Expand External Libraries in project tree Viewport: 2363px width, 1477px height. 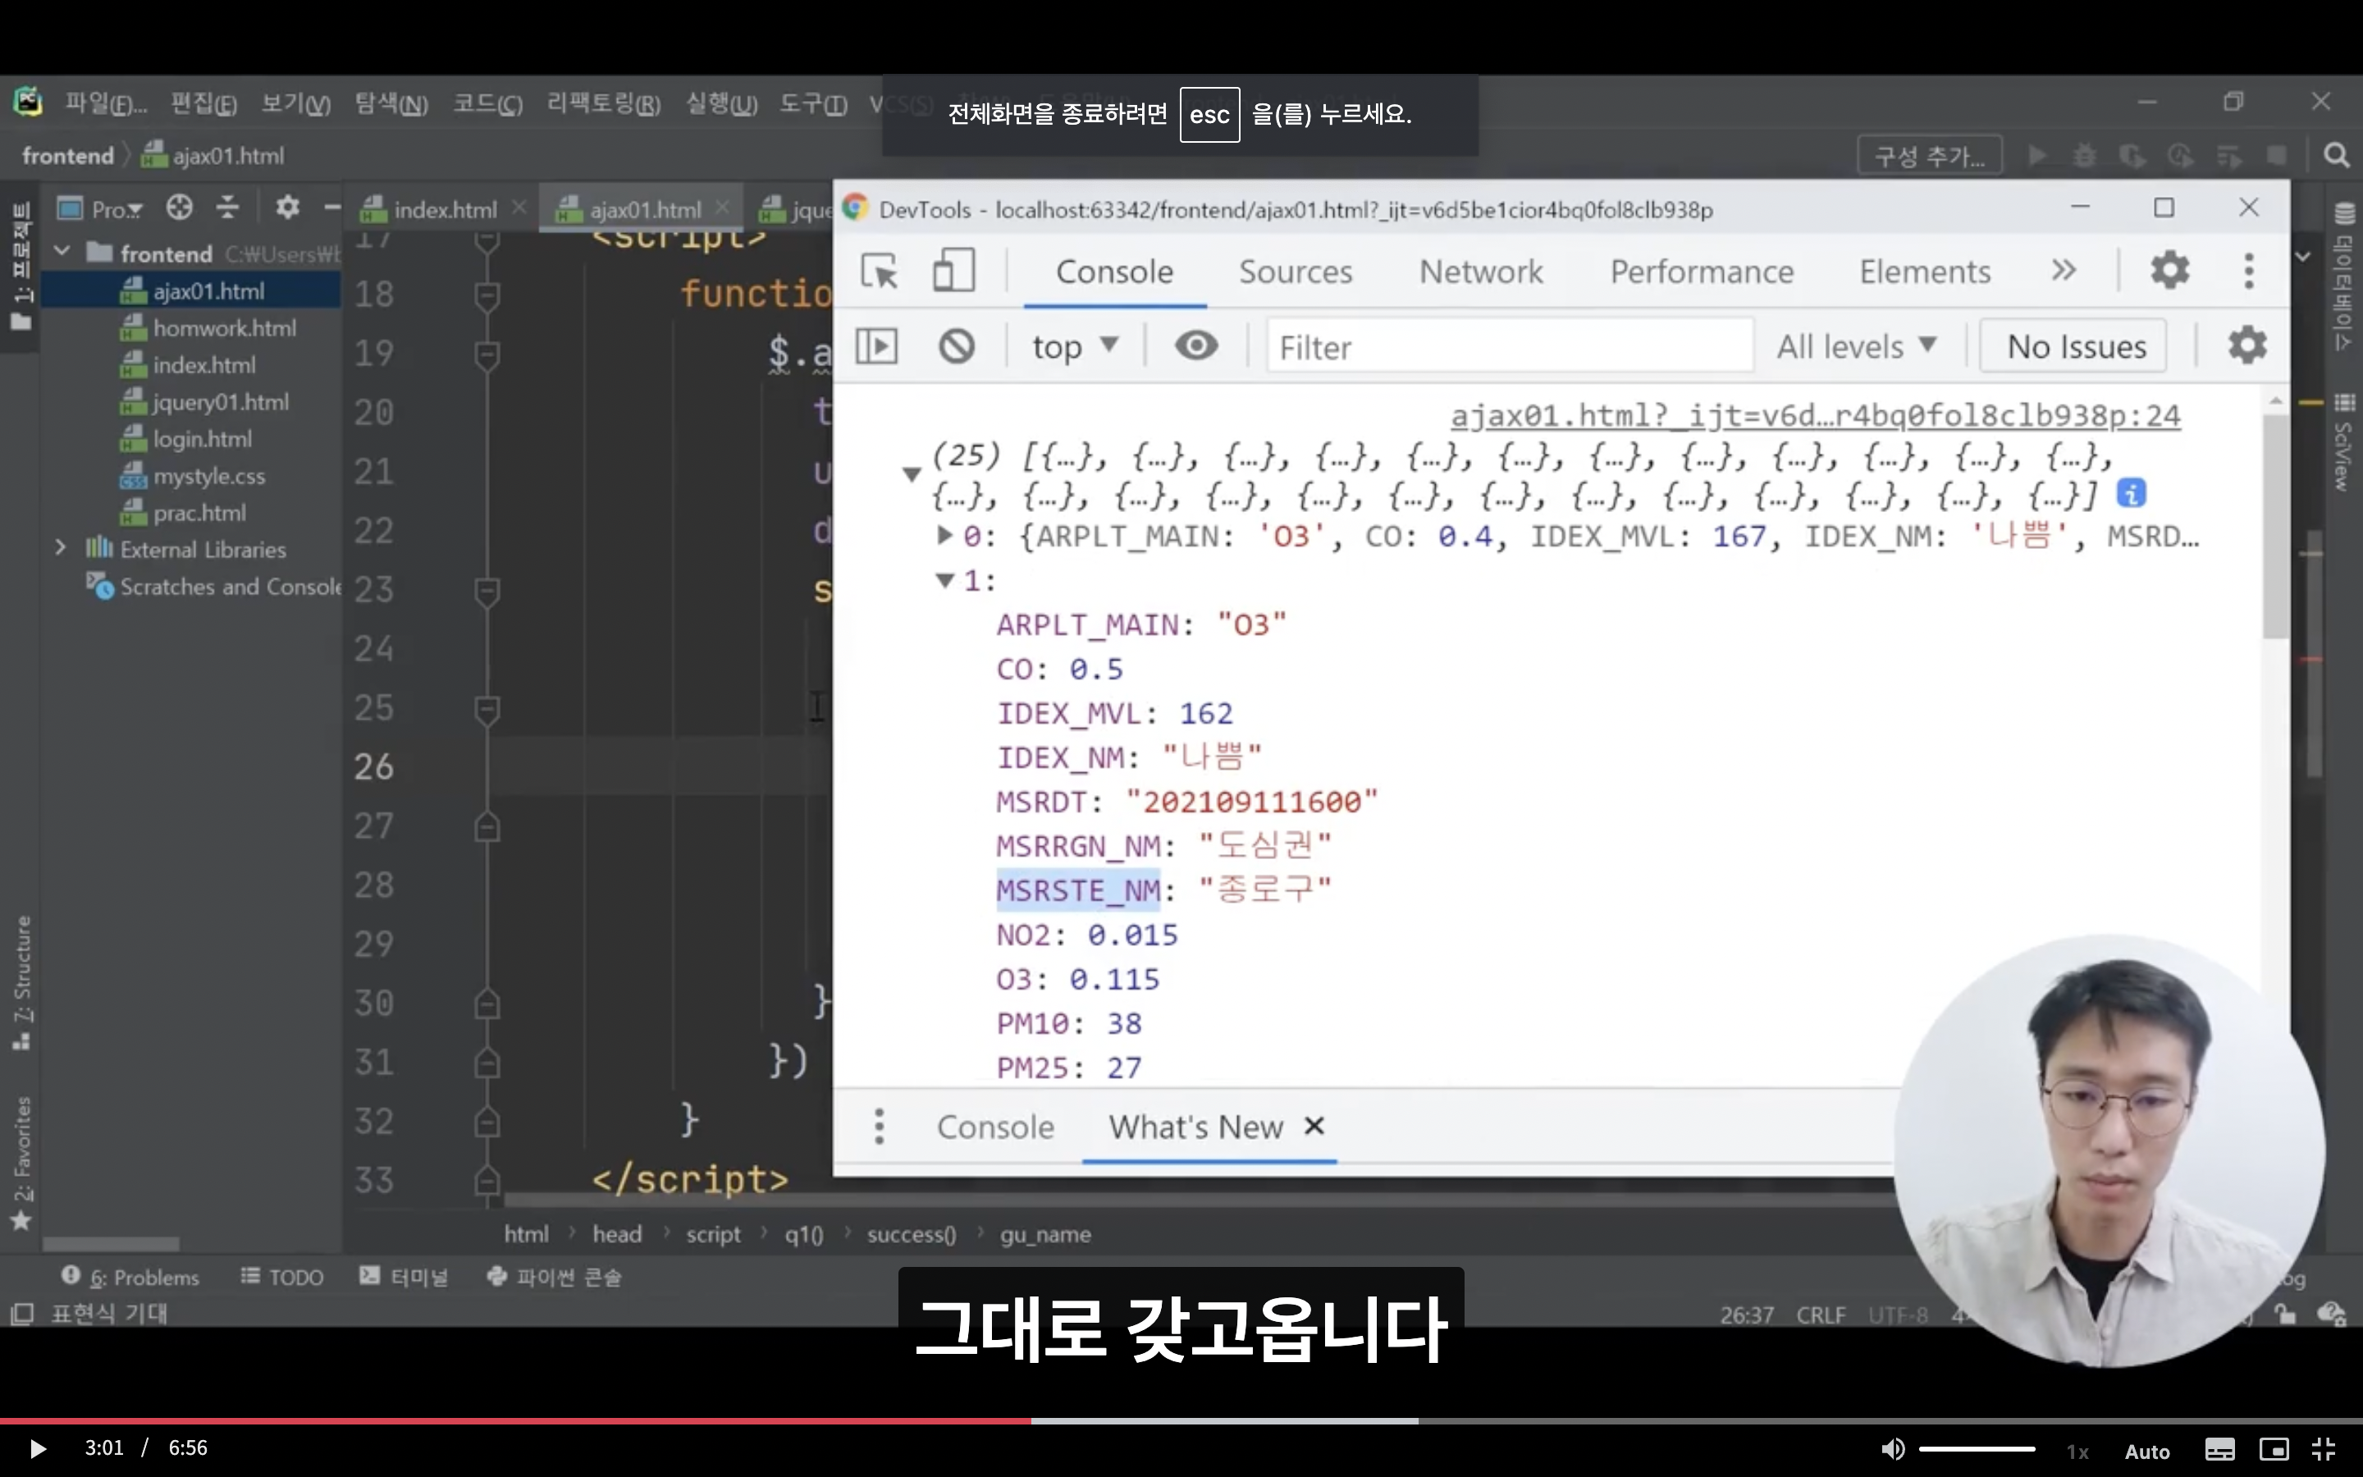pyautogui.click(x=61, y=549)
